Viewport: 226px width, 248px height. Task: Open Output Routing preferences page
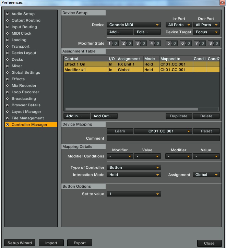[x=26, y=20]
